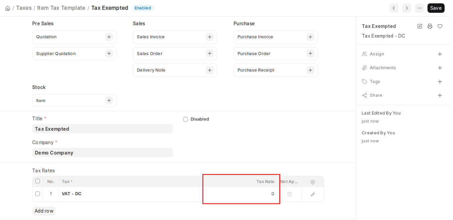Add new Sales Invoice plus icon
The height and width of the screenshot is (220, 453).
210,37
